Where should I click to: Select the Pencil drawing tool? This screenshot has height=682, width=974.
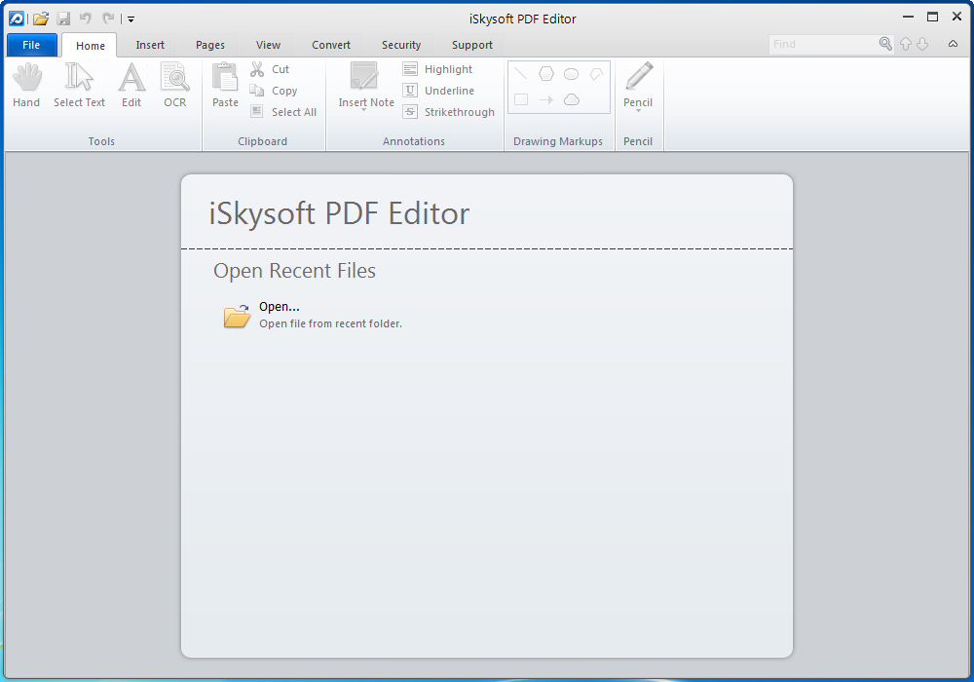[x=638, y=78]
